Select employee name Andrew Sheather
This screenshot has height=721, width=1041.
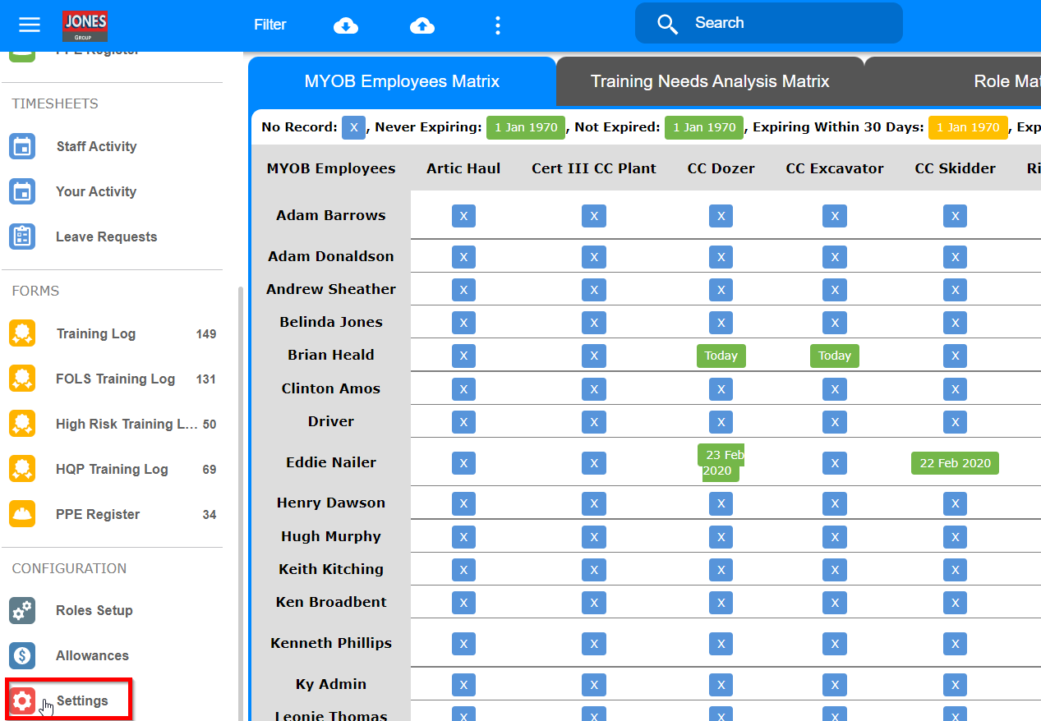[x=331, y=289]
